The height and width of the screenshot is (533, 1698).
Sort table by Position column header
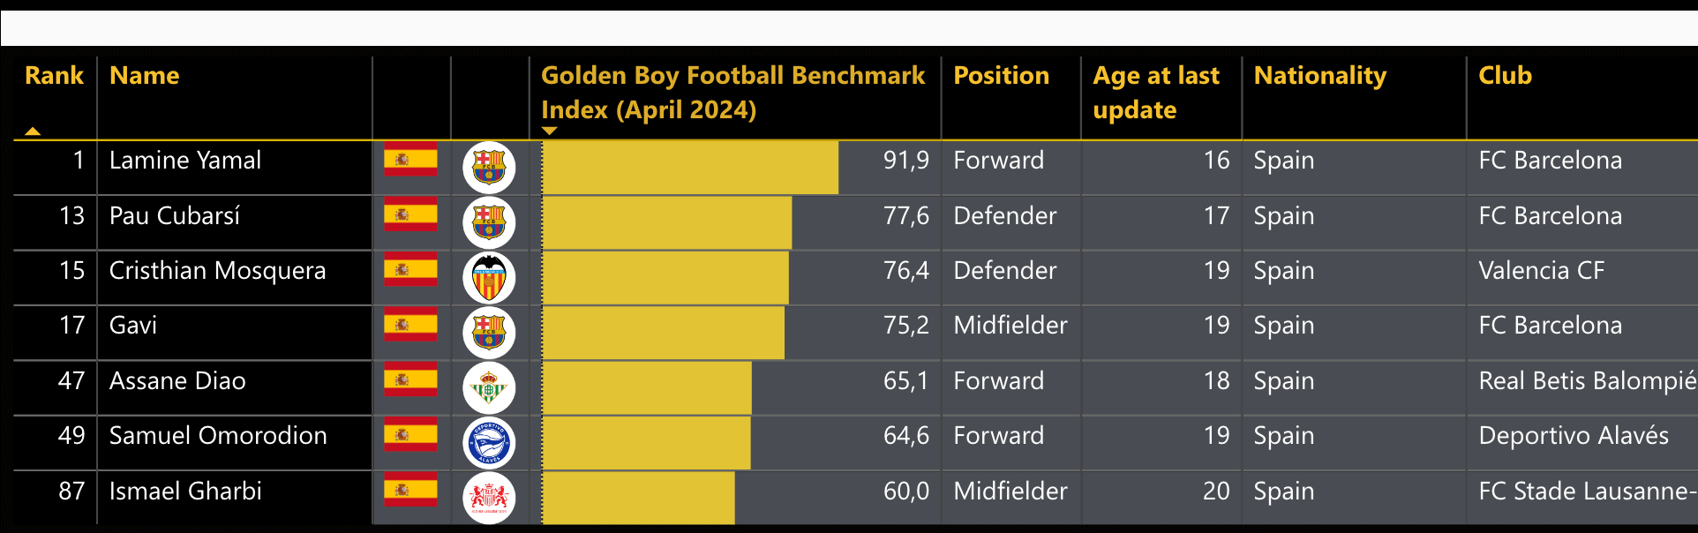(1002, 76)
